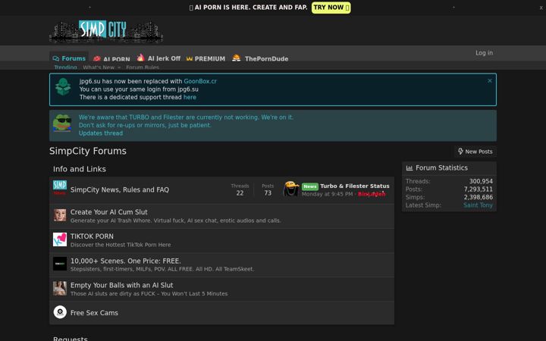The width and height of the screenshot is (546, 341).
Task: Click the SimpCity Forums page title
Action: 88,151
